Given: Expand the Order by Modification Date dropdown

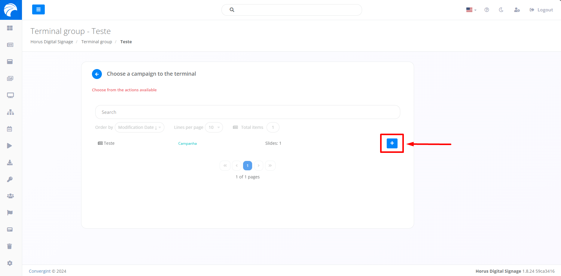Looking at the screenshot, I should pyautogui.click(x=139, y=127).
